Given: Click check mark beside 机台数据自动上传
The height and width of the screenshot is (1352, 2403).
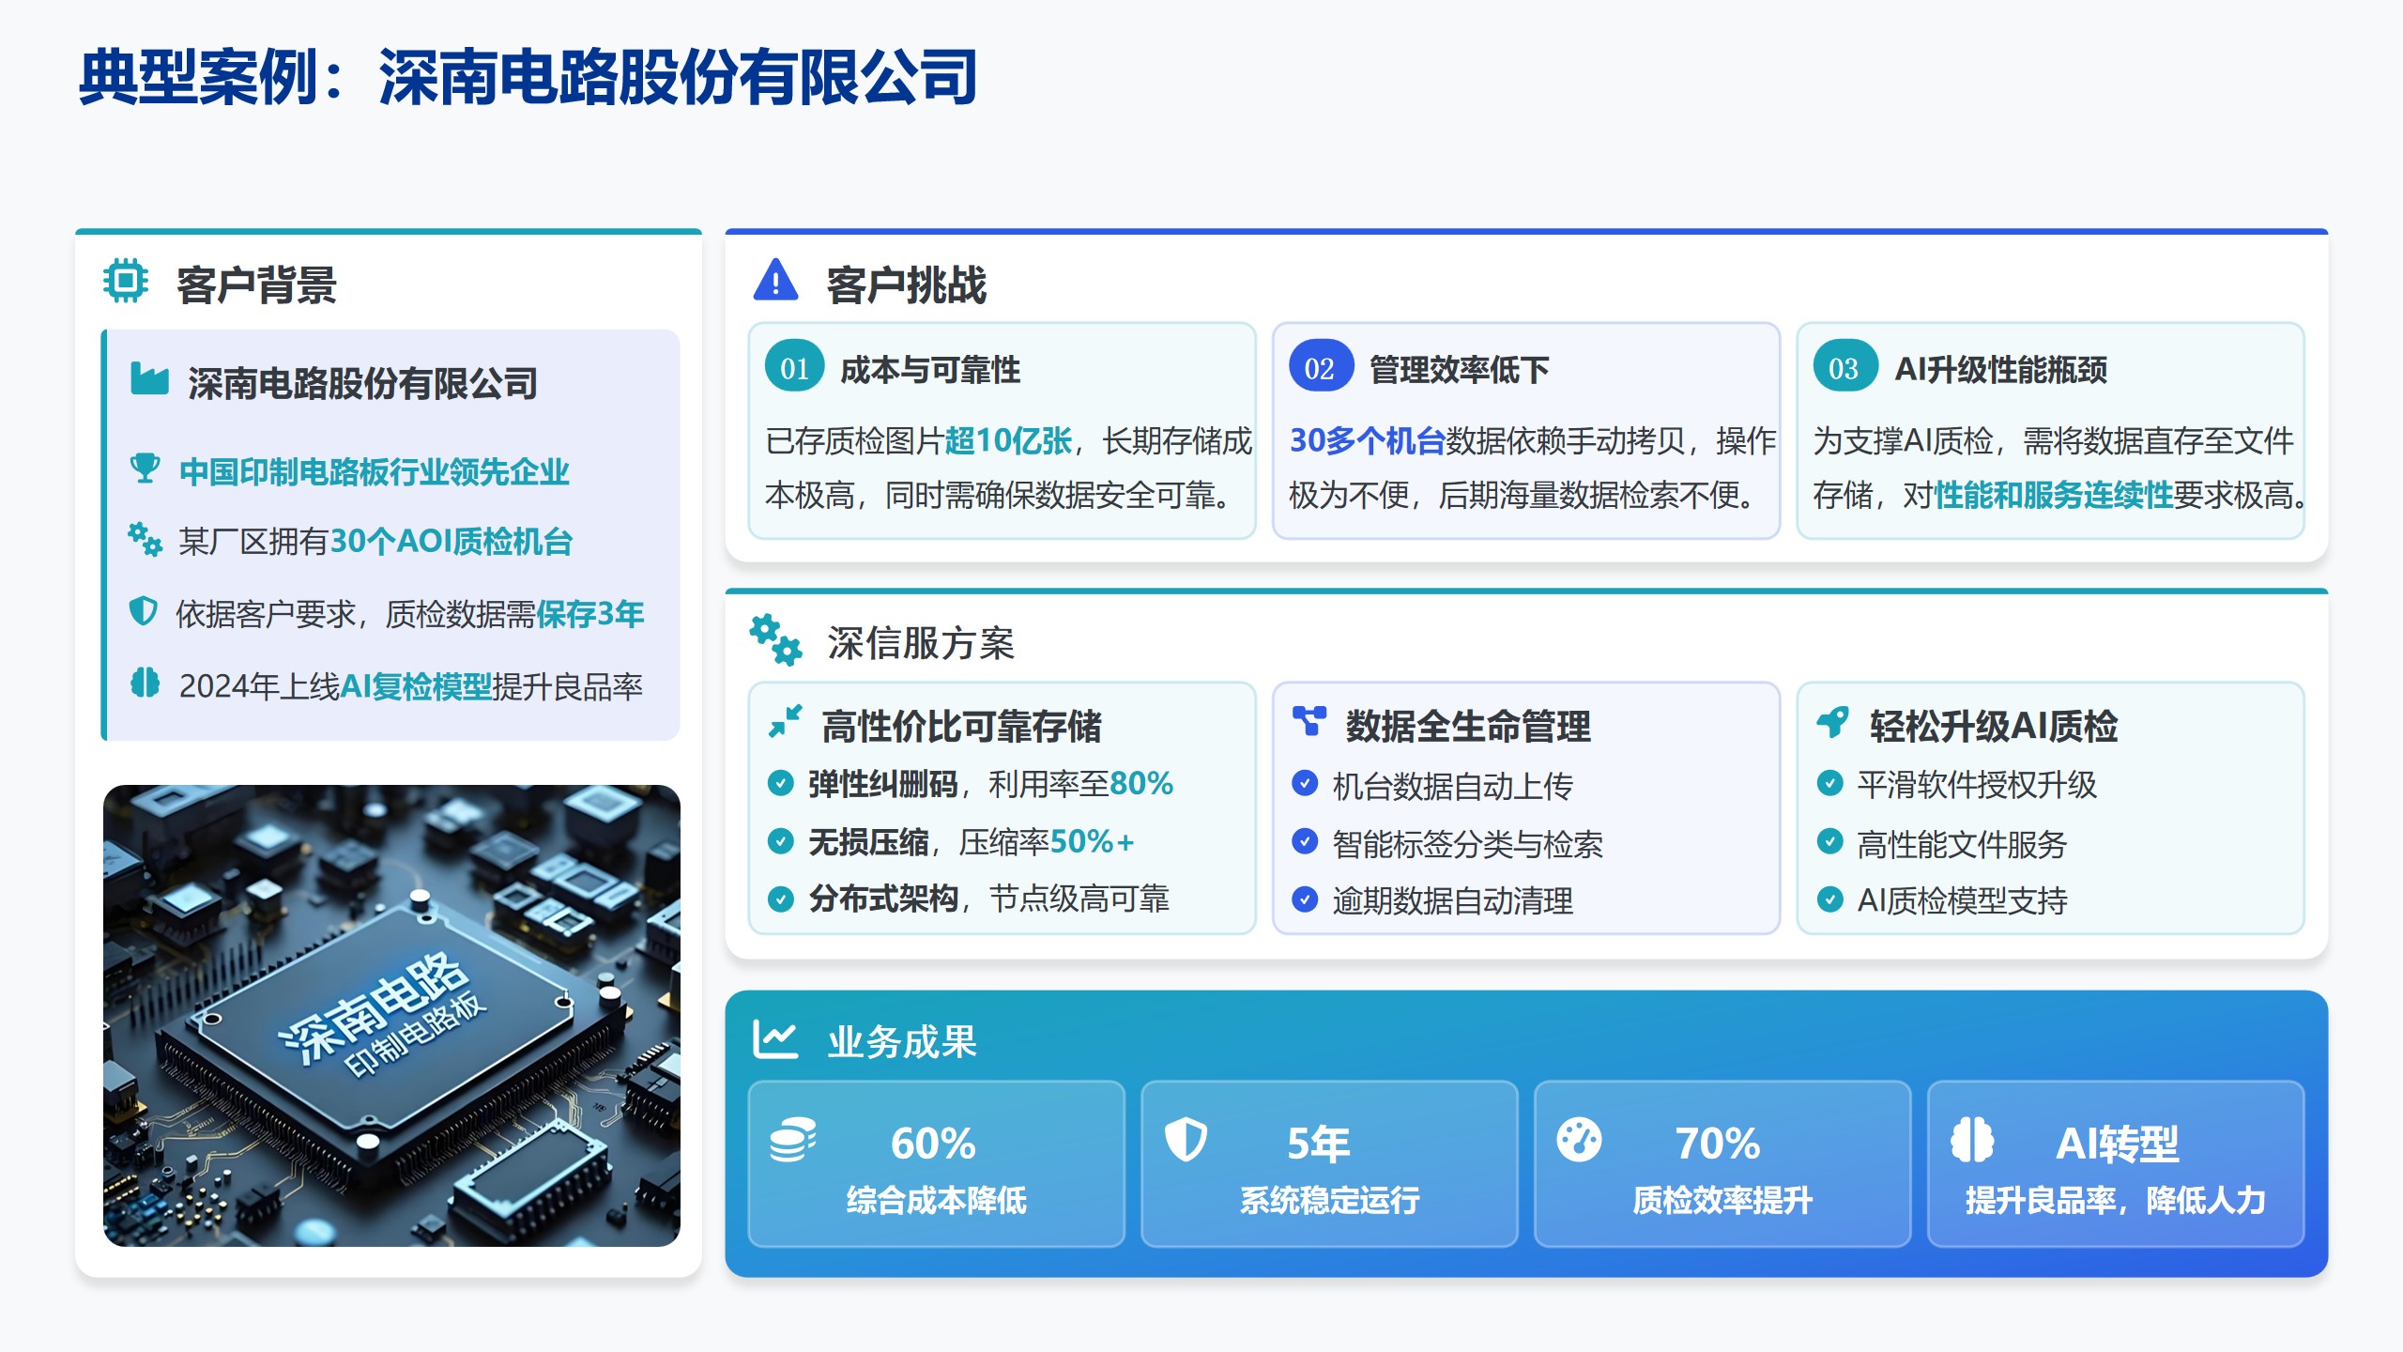Looking at the screenshot, I should (1305, 783).
